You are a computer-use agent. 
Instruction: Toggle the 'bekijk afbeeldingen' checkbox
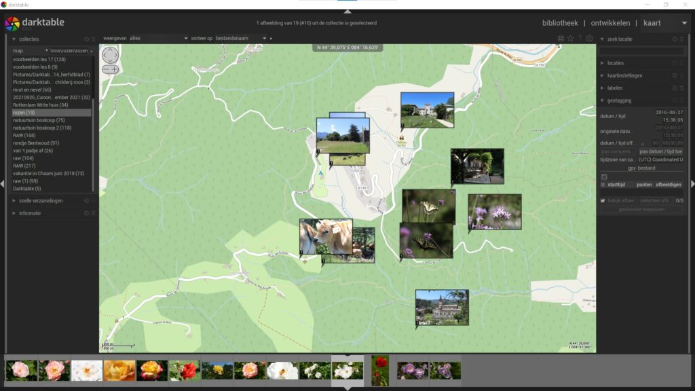click(x=603, y=201)
